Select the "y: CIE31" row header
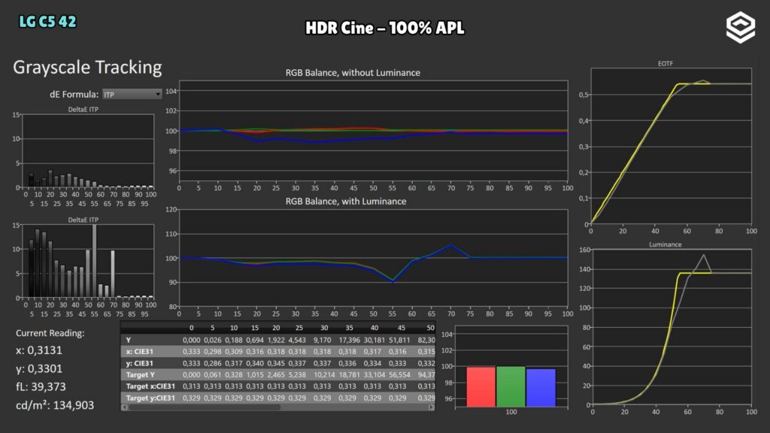This screenshot has height=433, width=770. 139,363
